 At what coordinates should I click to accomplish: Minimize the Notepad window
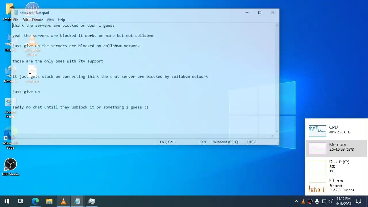point(247,13)
